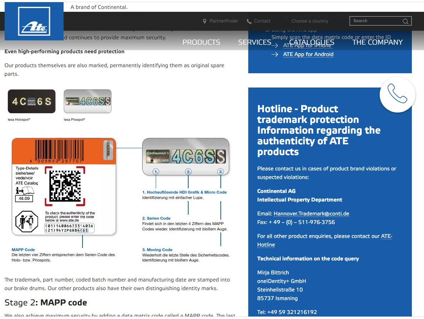Click the hotline phone circle icon
Screen dimensions: 424x319
tap(397, 94)
